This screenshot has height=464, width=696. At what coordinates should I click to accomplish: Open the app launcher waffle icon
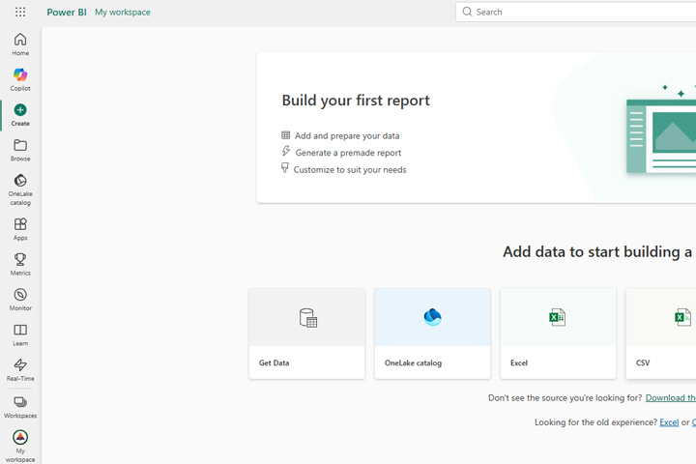coord(20,13)
